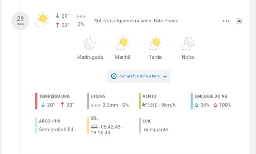Select the Manhã sun icon

pyautogui.click(x=122, y=43)
